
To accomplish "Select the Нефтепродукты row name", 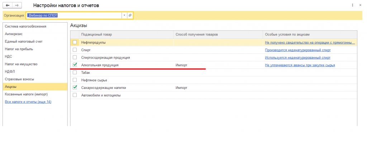I will pos(94,42).
